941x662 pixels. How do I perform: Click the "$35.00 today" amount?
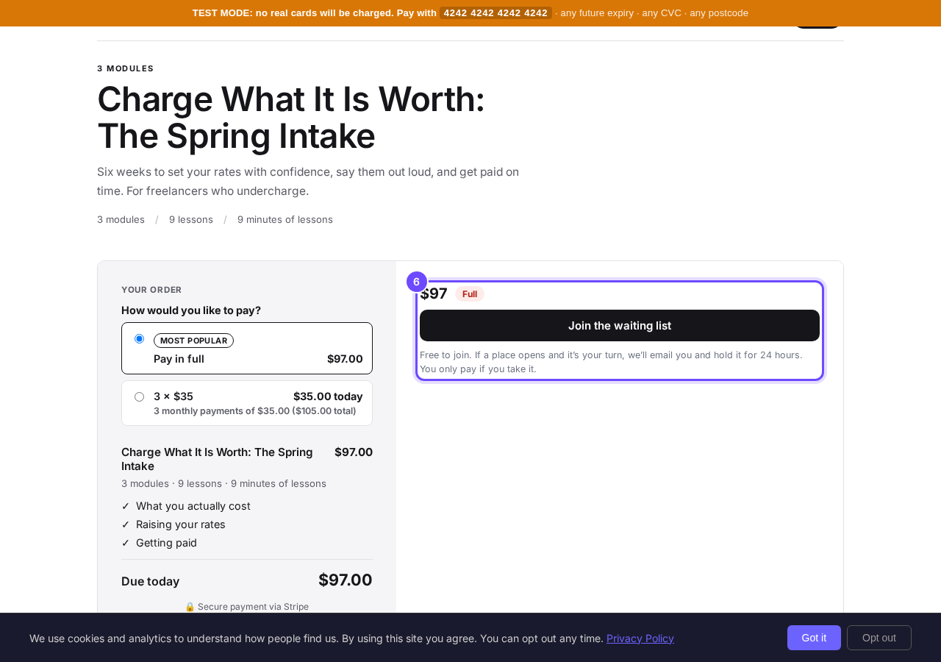328,396
